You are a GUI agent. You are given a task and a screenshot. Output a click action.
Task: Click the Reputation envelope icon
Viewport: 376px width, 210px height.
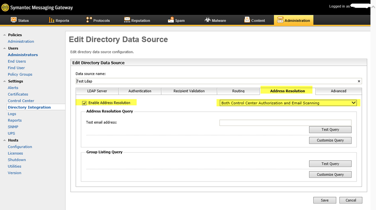click(x=127, y=20)
